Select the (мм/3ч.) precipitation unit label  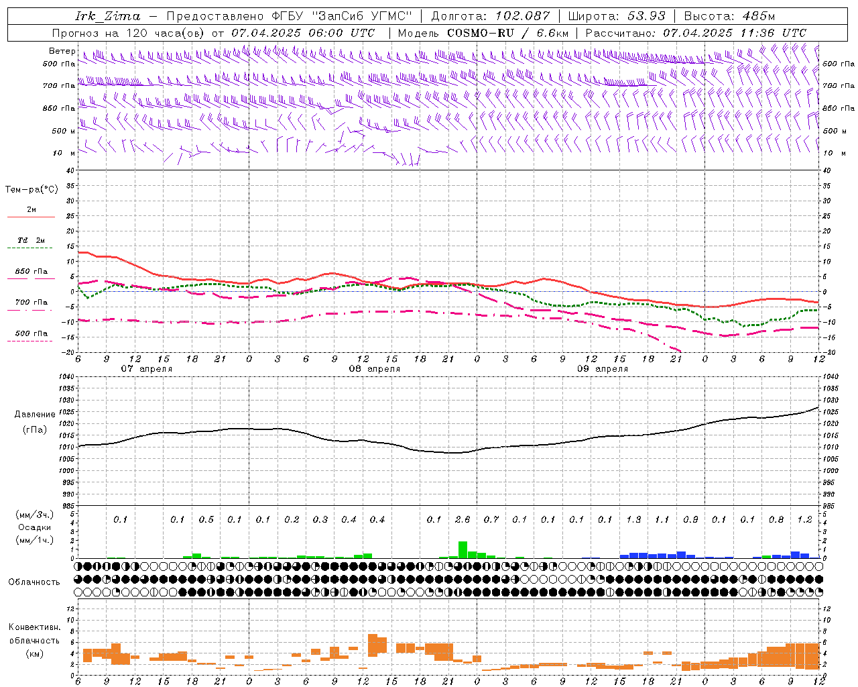coord(34,515)
